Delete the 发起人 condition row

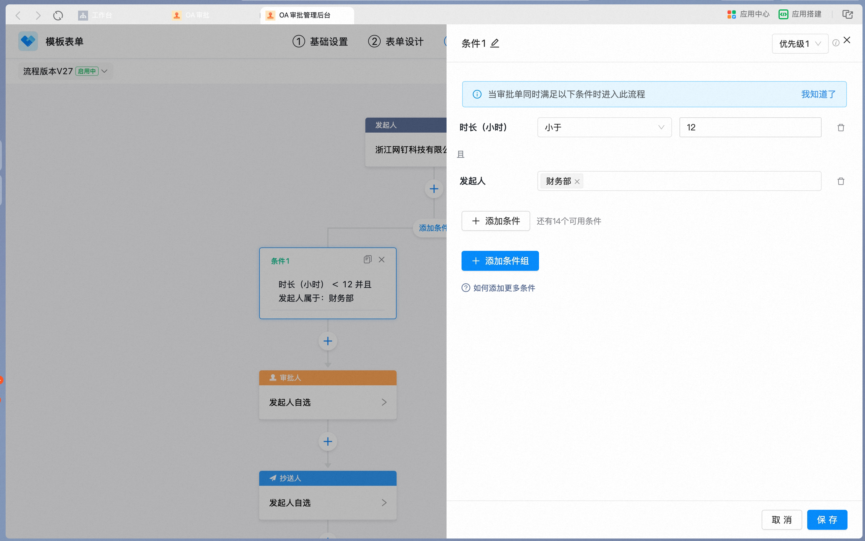(x=841, y=181)
